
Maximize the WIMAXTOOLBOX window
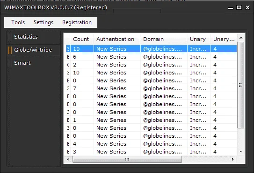pos(239,7)
